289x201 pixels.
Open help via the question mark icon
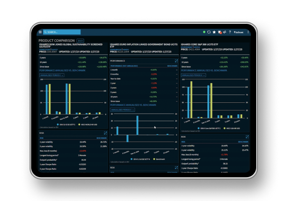click(x=230, y=32)
